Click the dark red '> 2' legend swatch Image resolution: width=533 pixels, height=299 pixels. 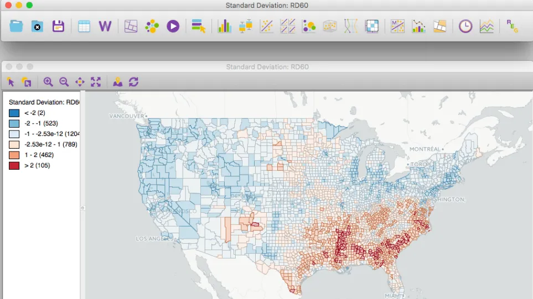pos(14,166)
